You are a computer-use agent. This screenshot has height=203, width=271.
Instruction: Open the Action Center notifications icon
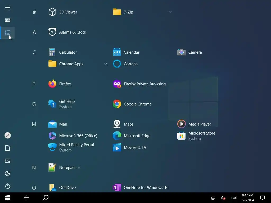coord(263,198)
